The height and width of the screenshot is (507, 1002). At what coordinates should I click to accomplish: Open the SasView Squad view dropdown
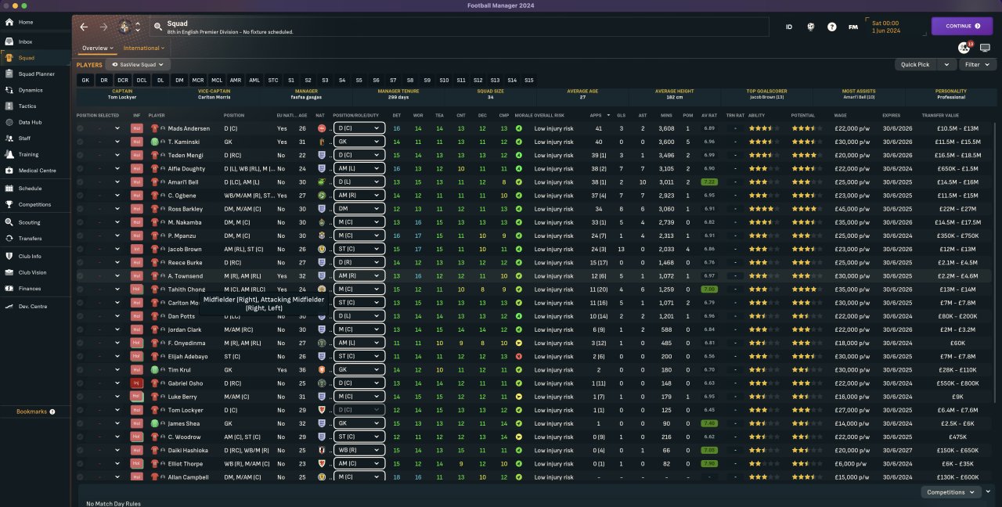pos(139,65)
